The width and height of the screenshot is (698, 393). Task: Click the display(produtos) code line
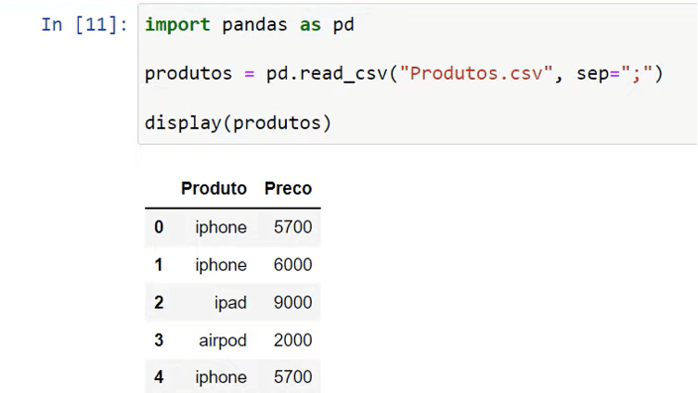tap(239, 122)
